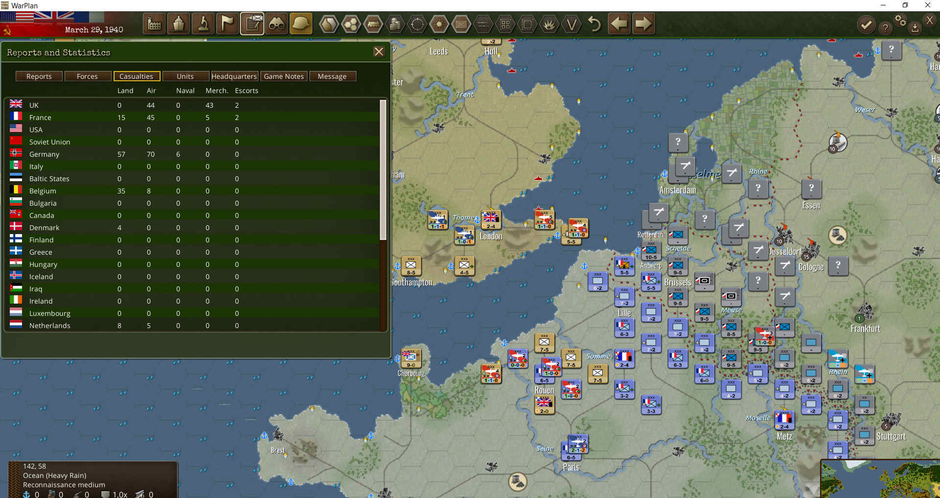The width and height of the screenshot is (940, 498).
Task: Save game with the download icon
Action: (915, 28)
